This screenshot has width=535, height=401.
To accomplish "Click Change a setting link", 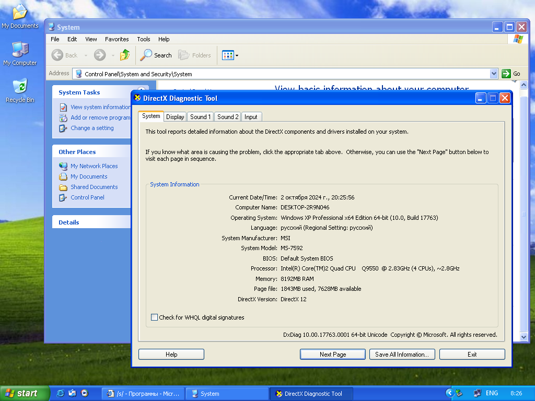I will [x=92, y=128].
